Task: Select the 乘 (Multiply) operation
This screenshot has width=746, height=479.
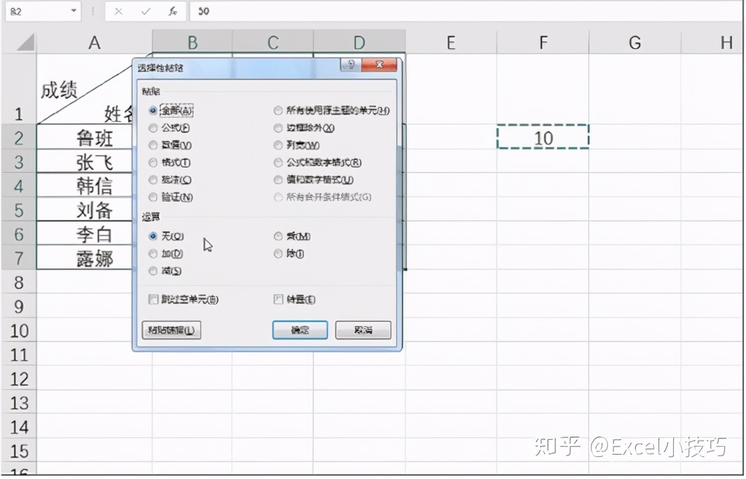Action: 278,236
